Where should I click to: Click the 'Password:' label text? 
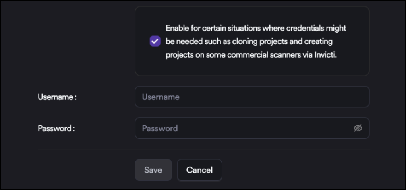56,128
